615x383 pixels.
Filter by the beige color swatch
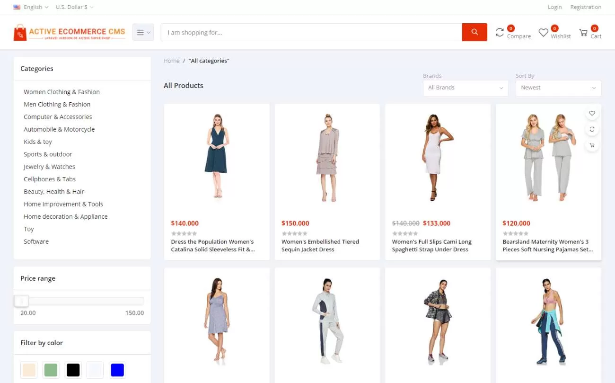(x=29, y=370)
